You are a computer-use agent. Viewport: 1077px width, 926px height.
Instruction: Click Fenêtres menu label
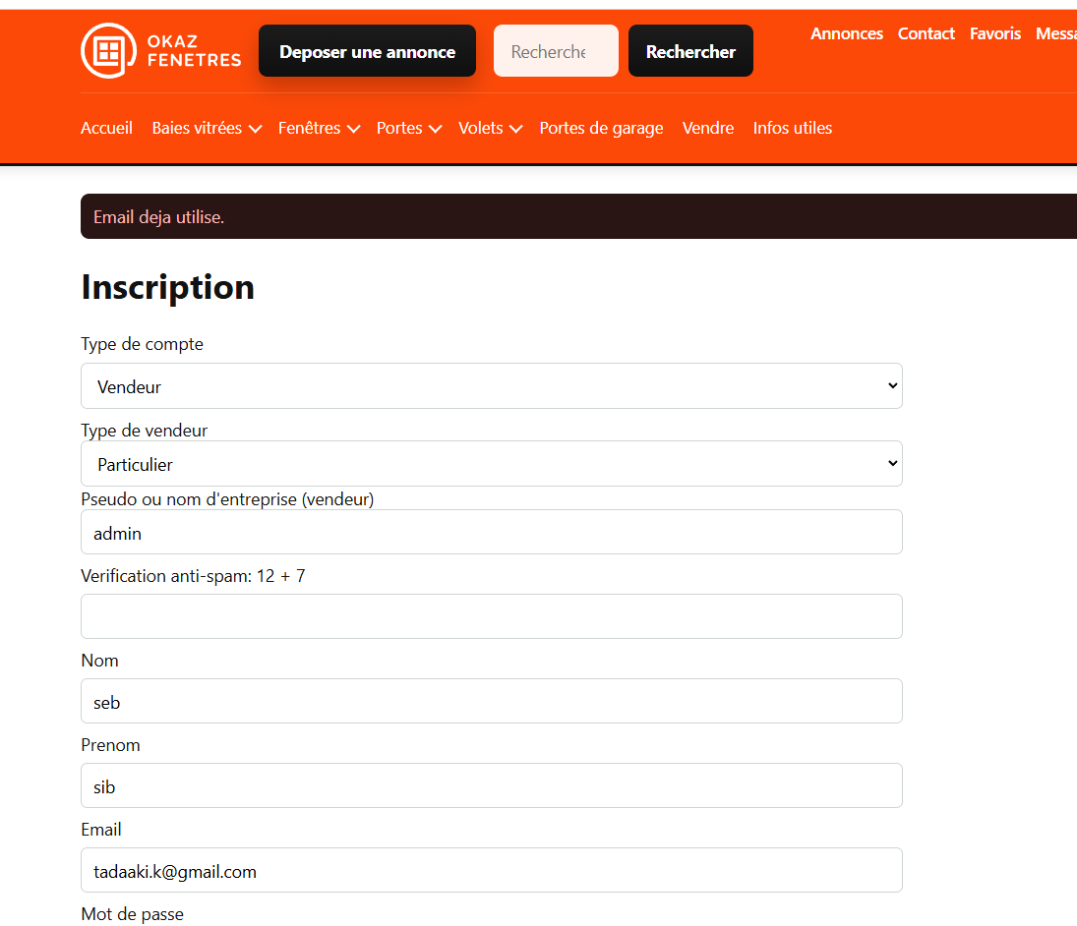[309, 129]
